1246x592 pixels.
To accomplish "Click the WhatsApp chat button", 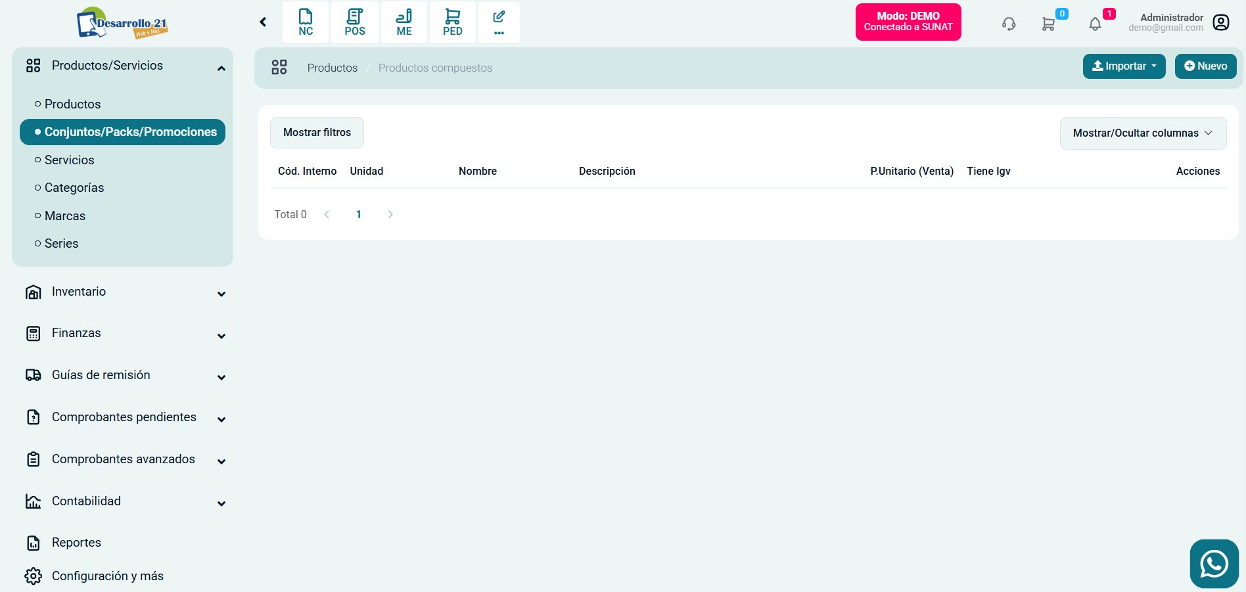I will point(1214,564).
